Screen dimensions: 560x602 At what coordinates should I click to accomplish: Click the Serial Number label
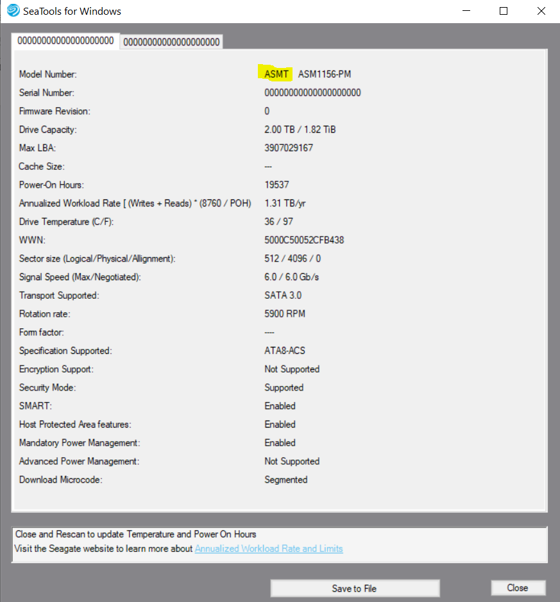(47, 92)
